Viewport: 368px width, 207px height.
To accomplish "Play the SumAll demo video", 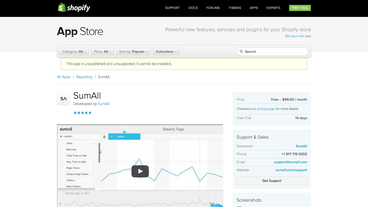I will (x=140, y=171).
